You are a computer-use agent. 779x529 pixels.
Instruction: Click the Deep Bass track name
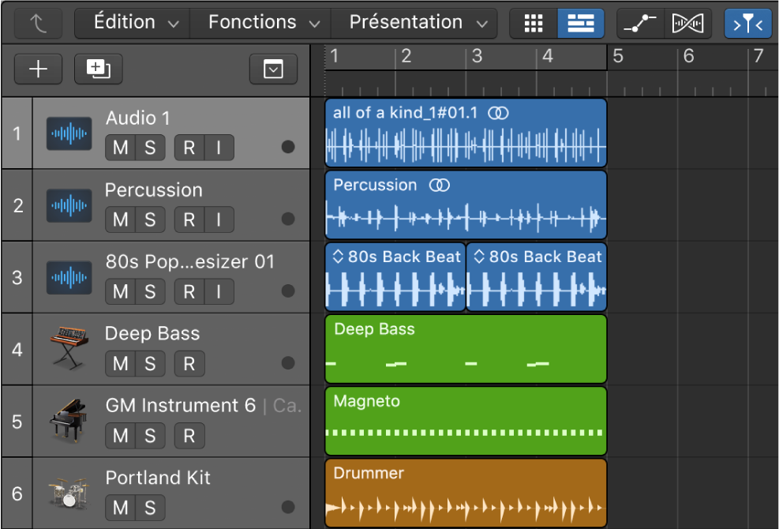click(152, 334)
